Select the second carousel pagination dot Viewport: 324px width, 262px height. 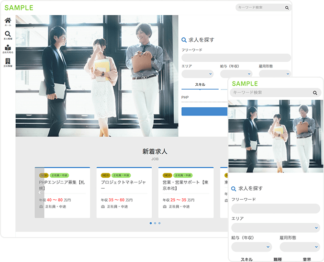tap(155, 223)
